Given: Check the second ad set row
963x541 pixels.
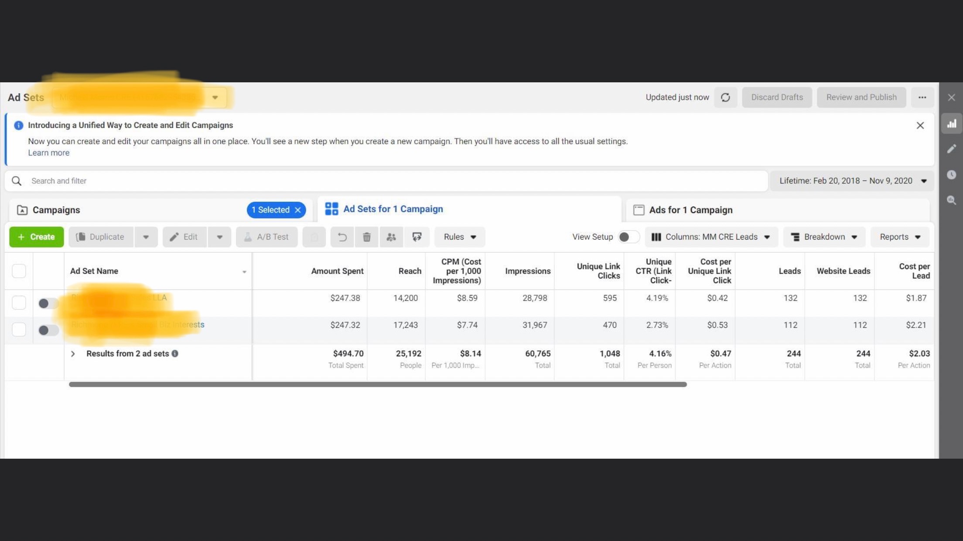Looking at the screenshot, I should point(19,330).
